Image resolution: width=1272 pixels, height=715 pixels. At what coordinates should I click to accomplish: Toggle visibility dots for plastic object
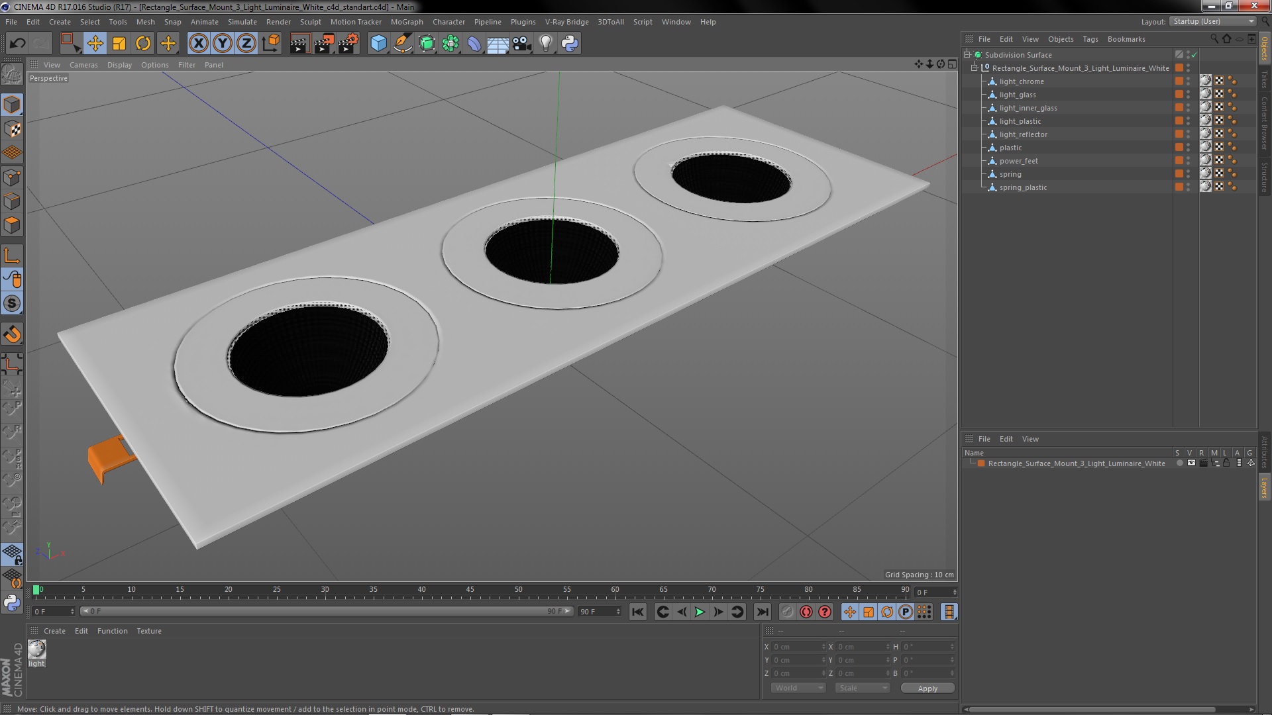click(1188, 148)
